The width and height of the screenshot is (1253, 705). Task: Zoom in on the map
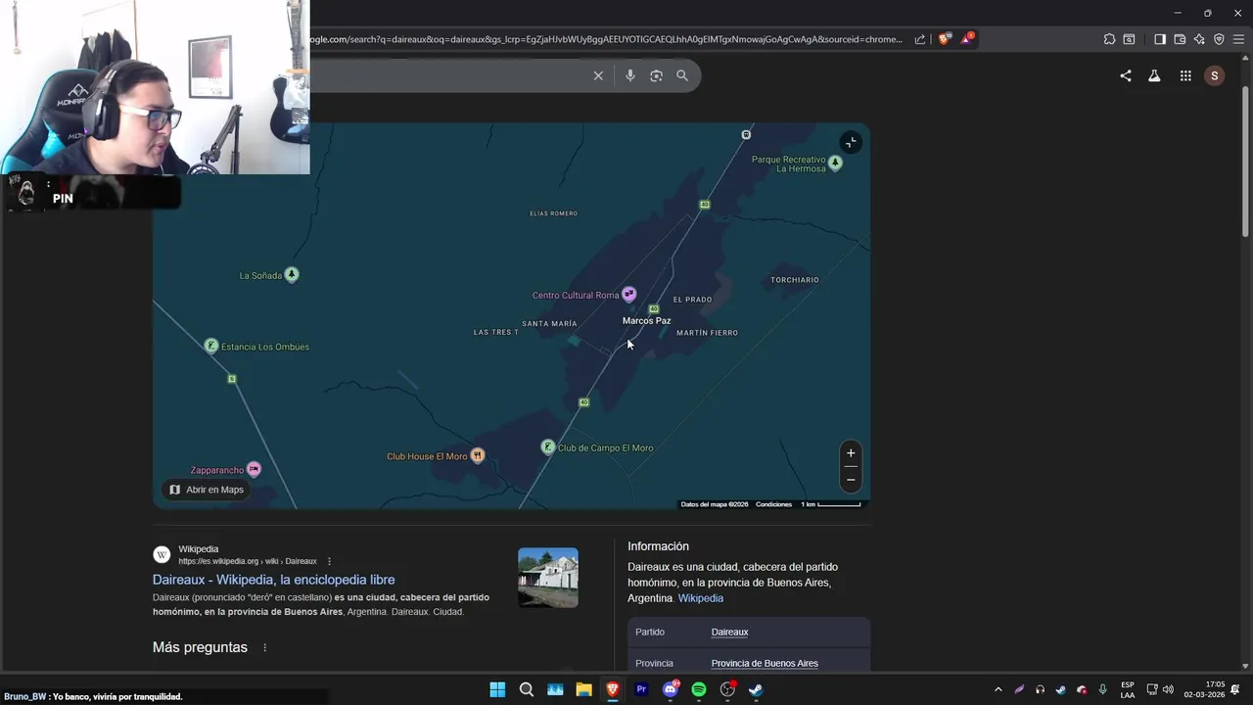click(851, 453)
